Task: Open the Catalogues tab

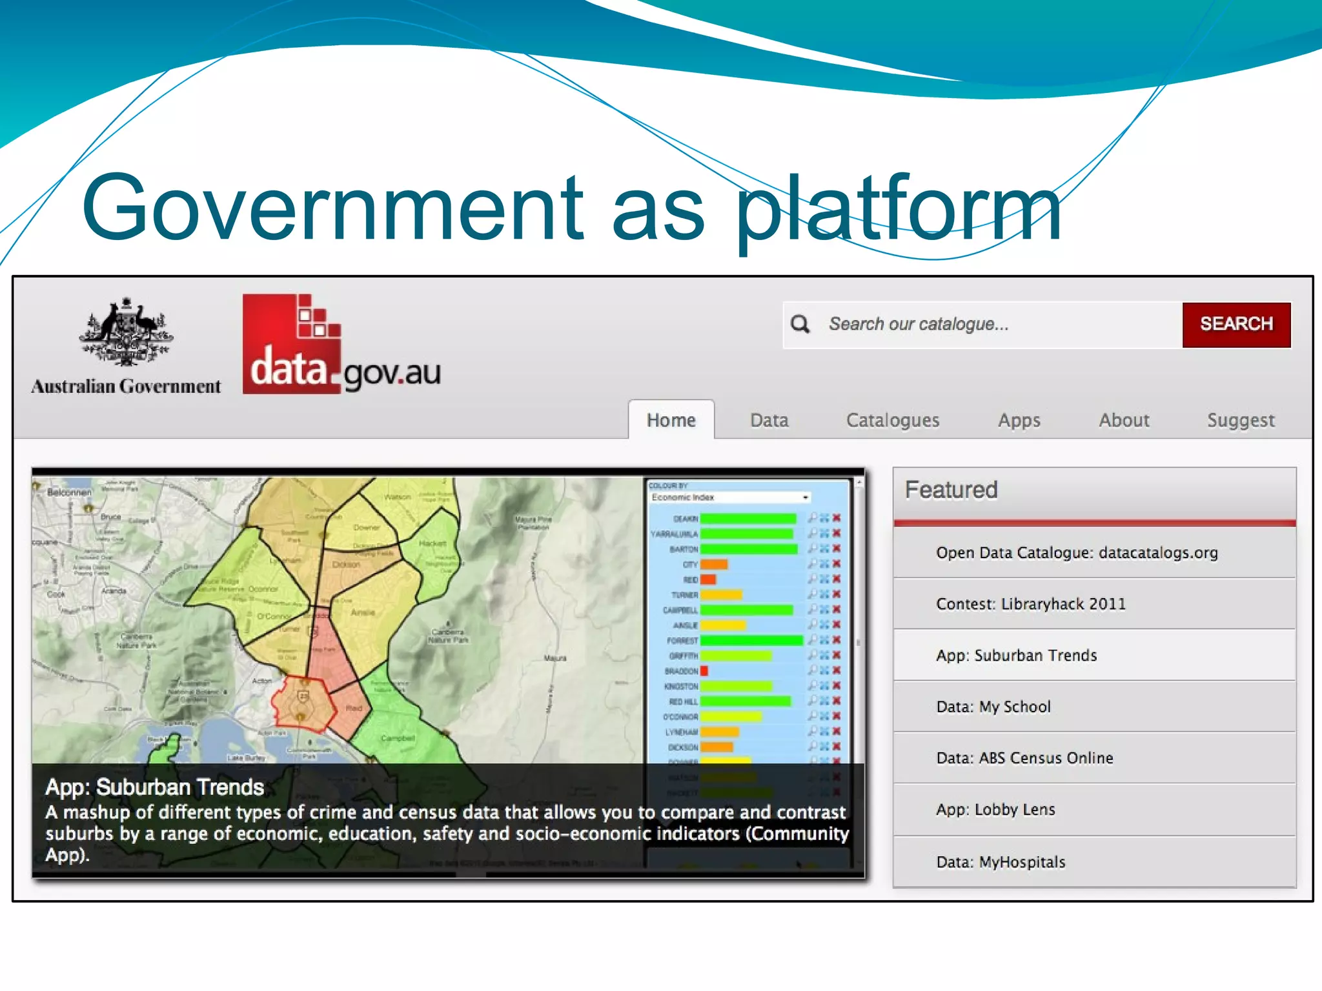Action: coord(893,420)
